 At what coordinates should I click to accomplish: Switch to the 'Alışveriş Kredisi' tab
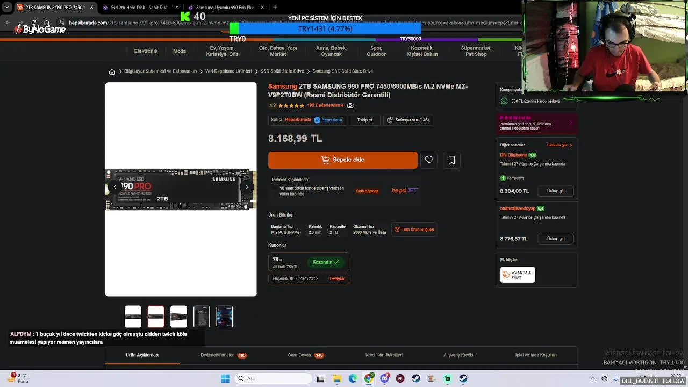[458, 355]
